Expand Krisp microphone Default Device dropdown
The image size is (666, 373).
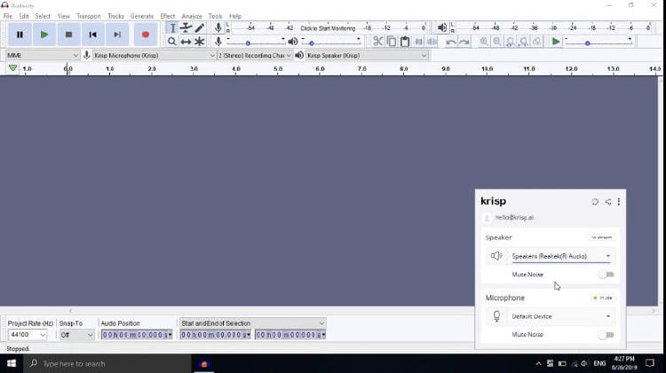point(561,316)
